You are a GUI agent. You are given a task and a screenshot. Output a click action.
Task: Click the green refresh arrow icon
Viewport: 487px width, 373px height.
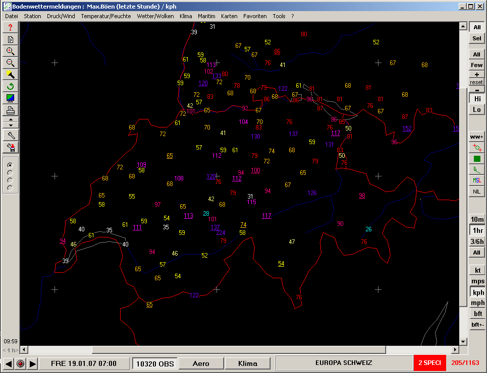pos(10,86)
